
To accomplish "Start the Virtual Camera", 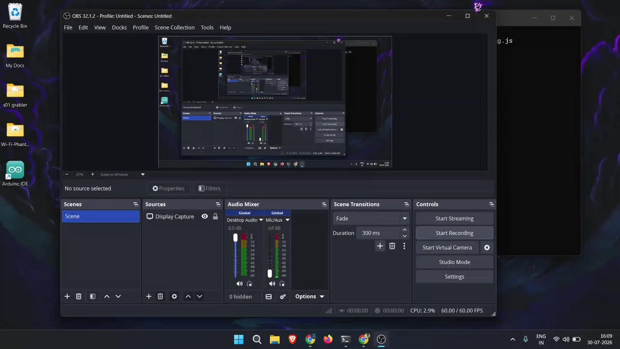I will [447, 248].
